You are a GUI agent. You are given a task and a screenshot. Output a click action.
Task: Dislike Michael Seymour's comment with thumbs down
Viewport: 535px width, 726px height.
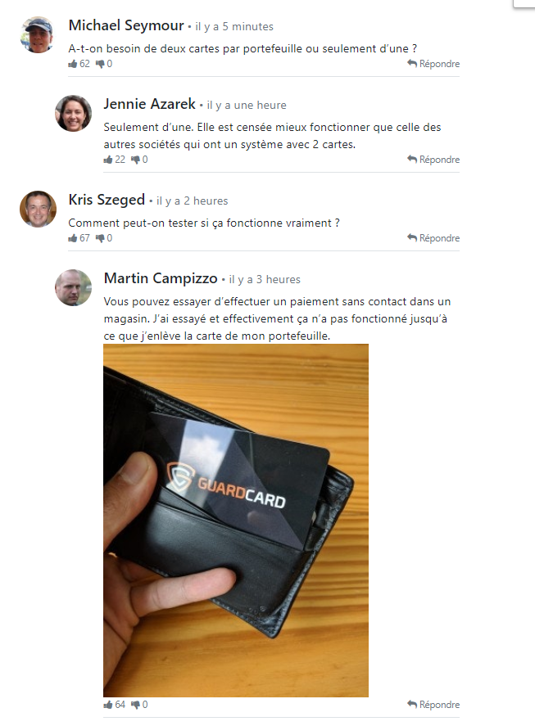click(x=100, y=64)
